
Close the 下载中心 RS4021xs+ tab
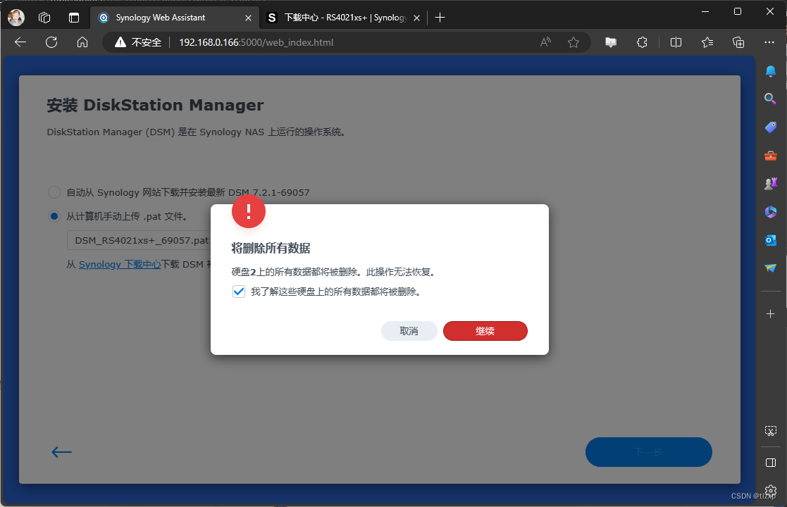416,18
